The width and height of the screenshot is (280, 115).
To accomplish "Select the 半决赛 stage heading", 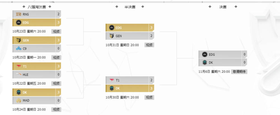I will [130, 7].
